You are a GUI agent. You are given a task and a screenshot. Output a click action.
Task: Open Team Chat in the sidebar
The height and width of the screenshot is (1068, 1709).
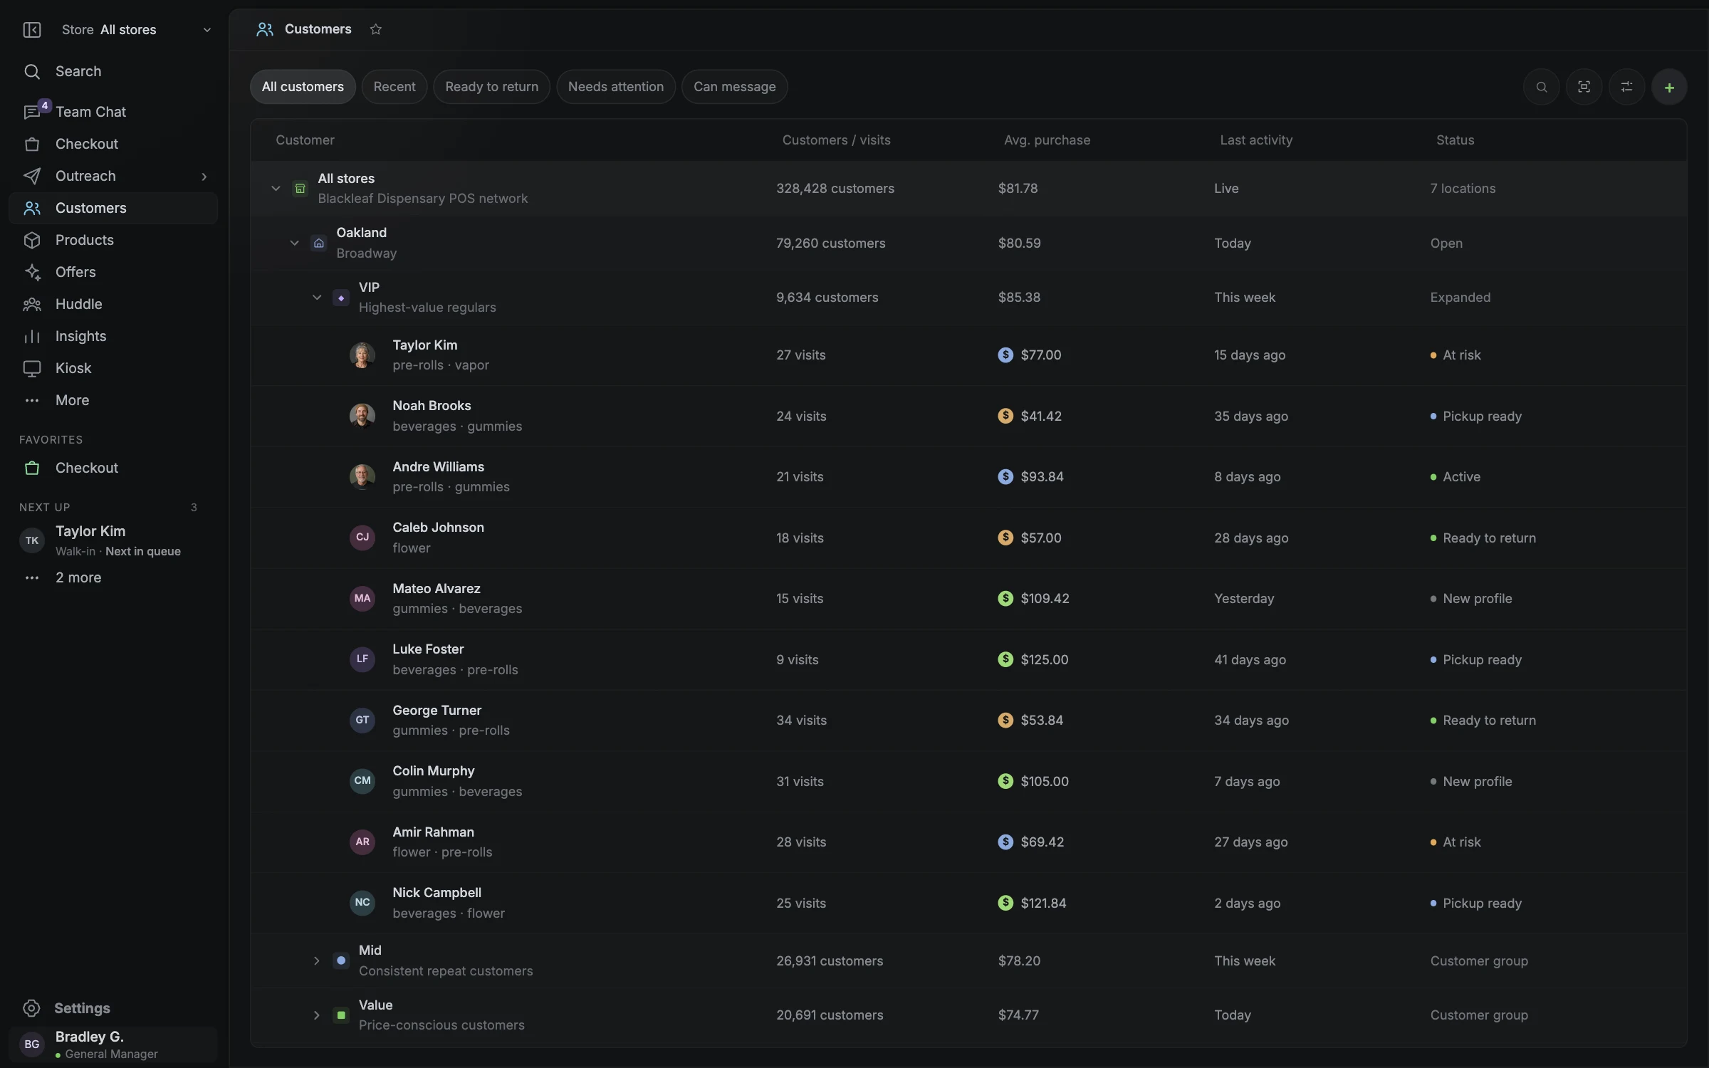click(x=113, y=112)
